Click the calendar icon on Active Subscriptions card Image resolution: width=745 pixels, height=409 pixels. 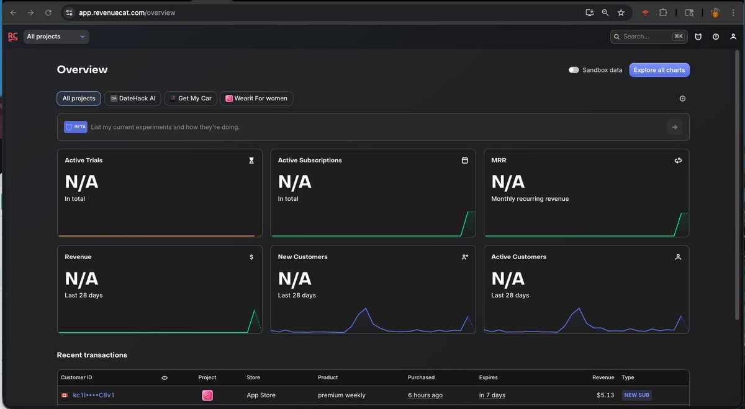[465, 161]
